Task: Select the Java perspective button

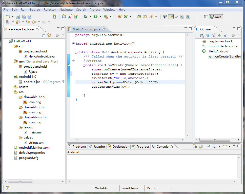Action: point(216,17)
